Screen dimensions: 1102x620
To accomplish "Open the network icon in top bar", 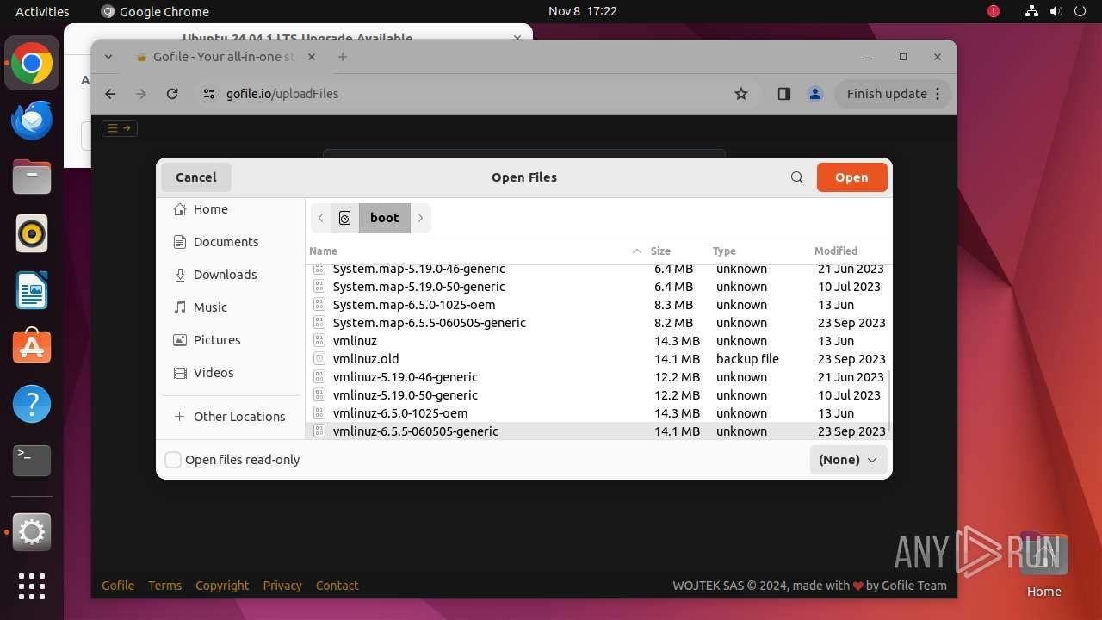I will [x=1031, y=11].
